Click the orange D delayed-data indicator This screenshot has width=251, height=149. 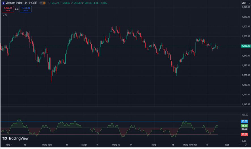point(44,3)
